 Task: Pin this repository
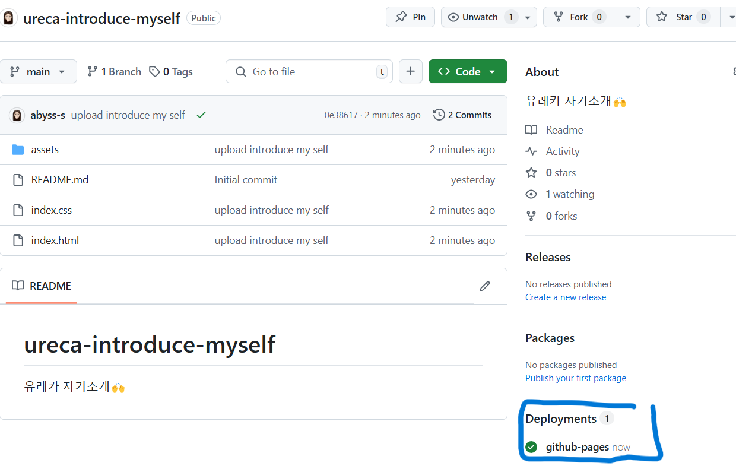click(x=410, y=17)
